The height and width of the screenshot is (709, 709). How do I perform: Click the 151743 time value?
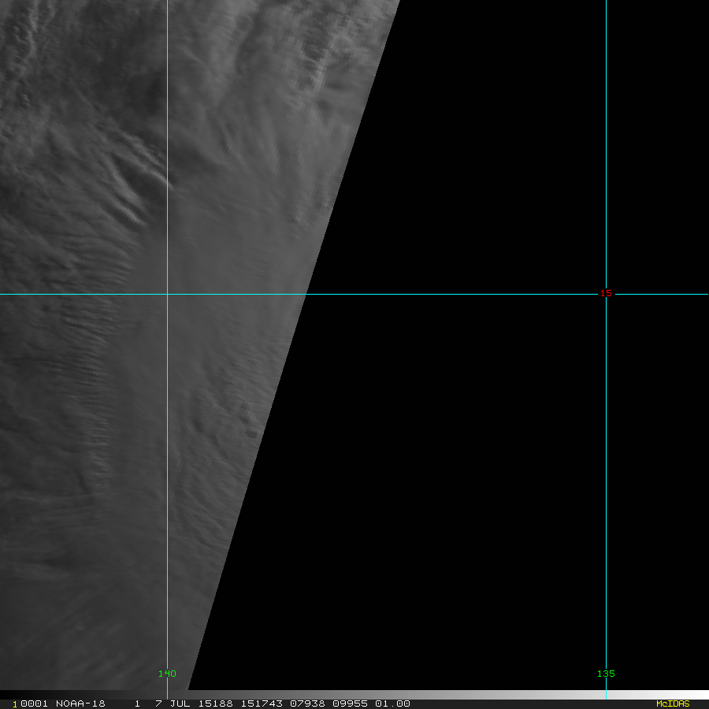262,703
